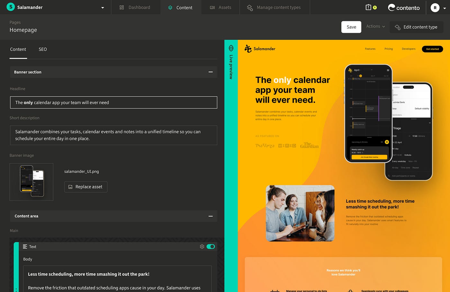Open Developers link in preview
Screen dimensions: 450x292
(409, 49)
